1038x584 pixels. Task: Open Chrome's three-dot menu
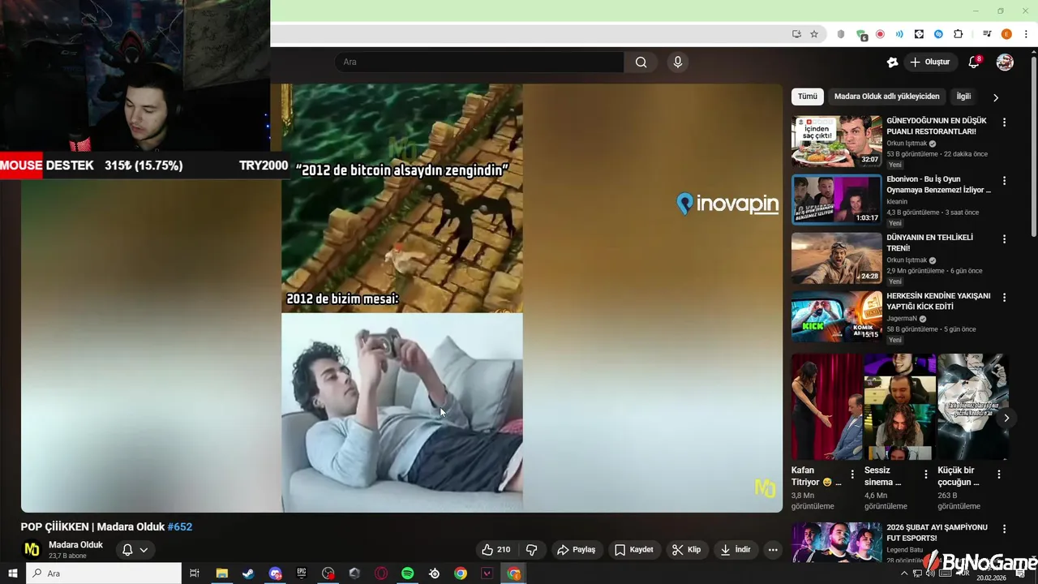(1026, 34)
